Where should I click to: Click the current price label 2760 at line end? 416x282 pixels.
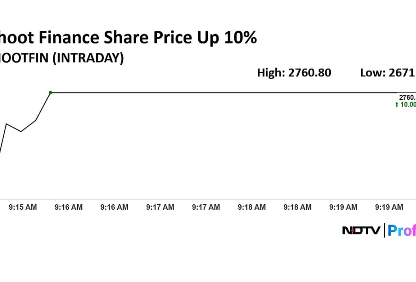(x=407, y=98)
